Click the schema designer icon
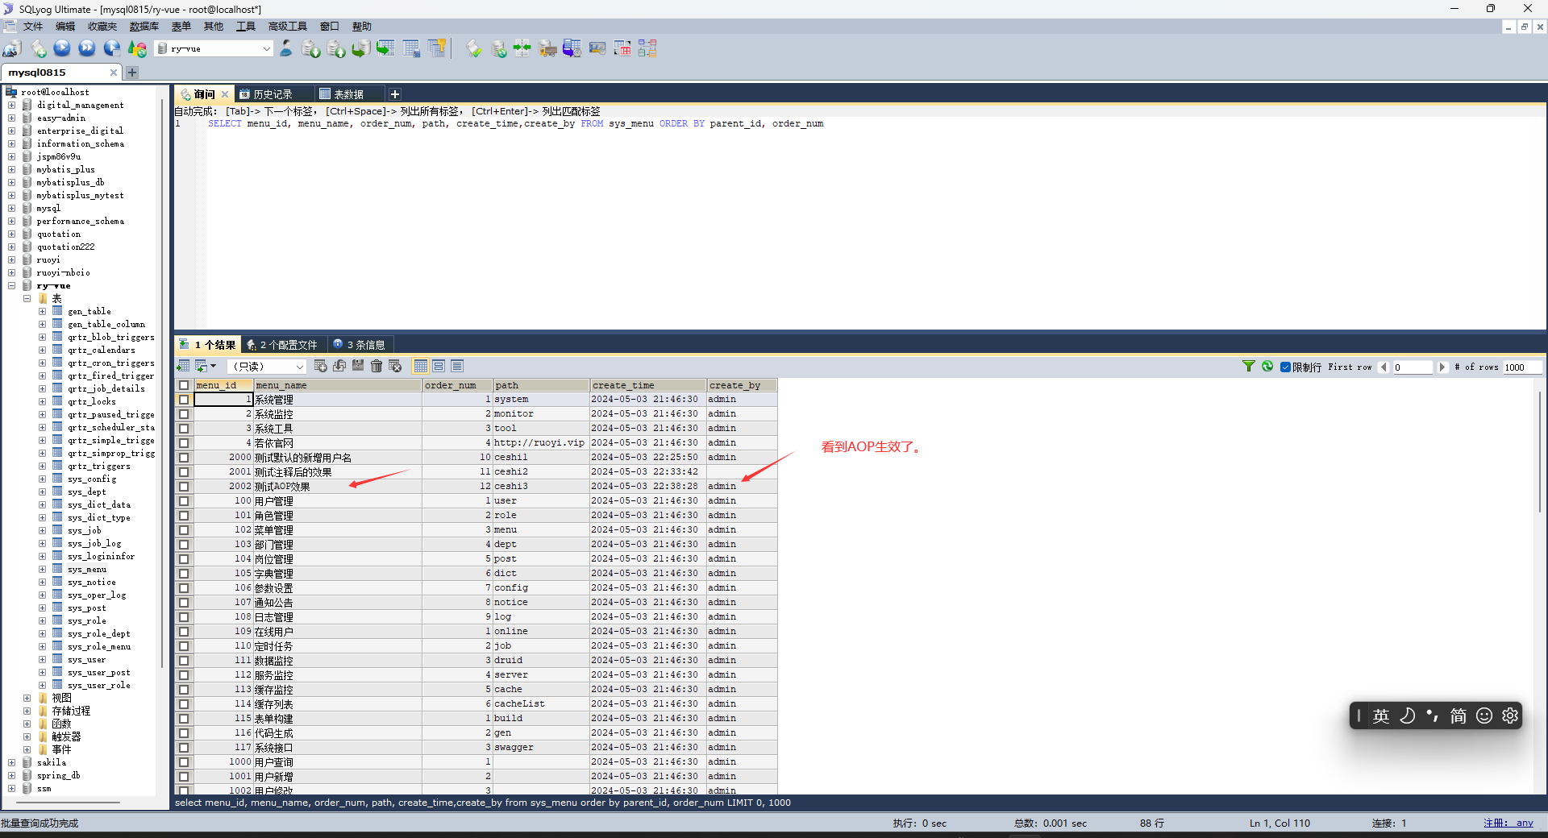The height and width of the screenshot is (838, 1548). tap(647, 49)
